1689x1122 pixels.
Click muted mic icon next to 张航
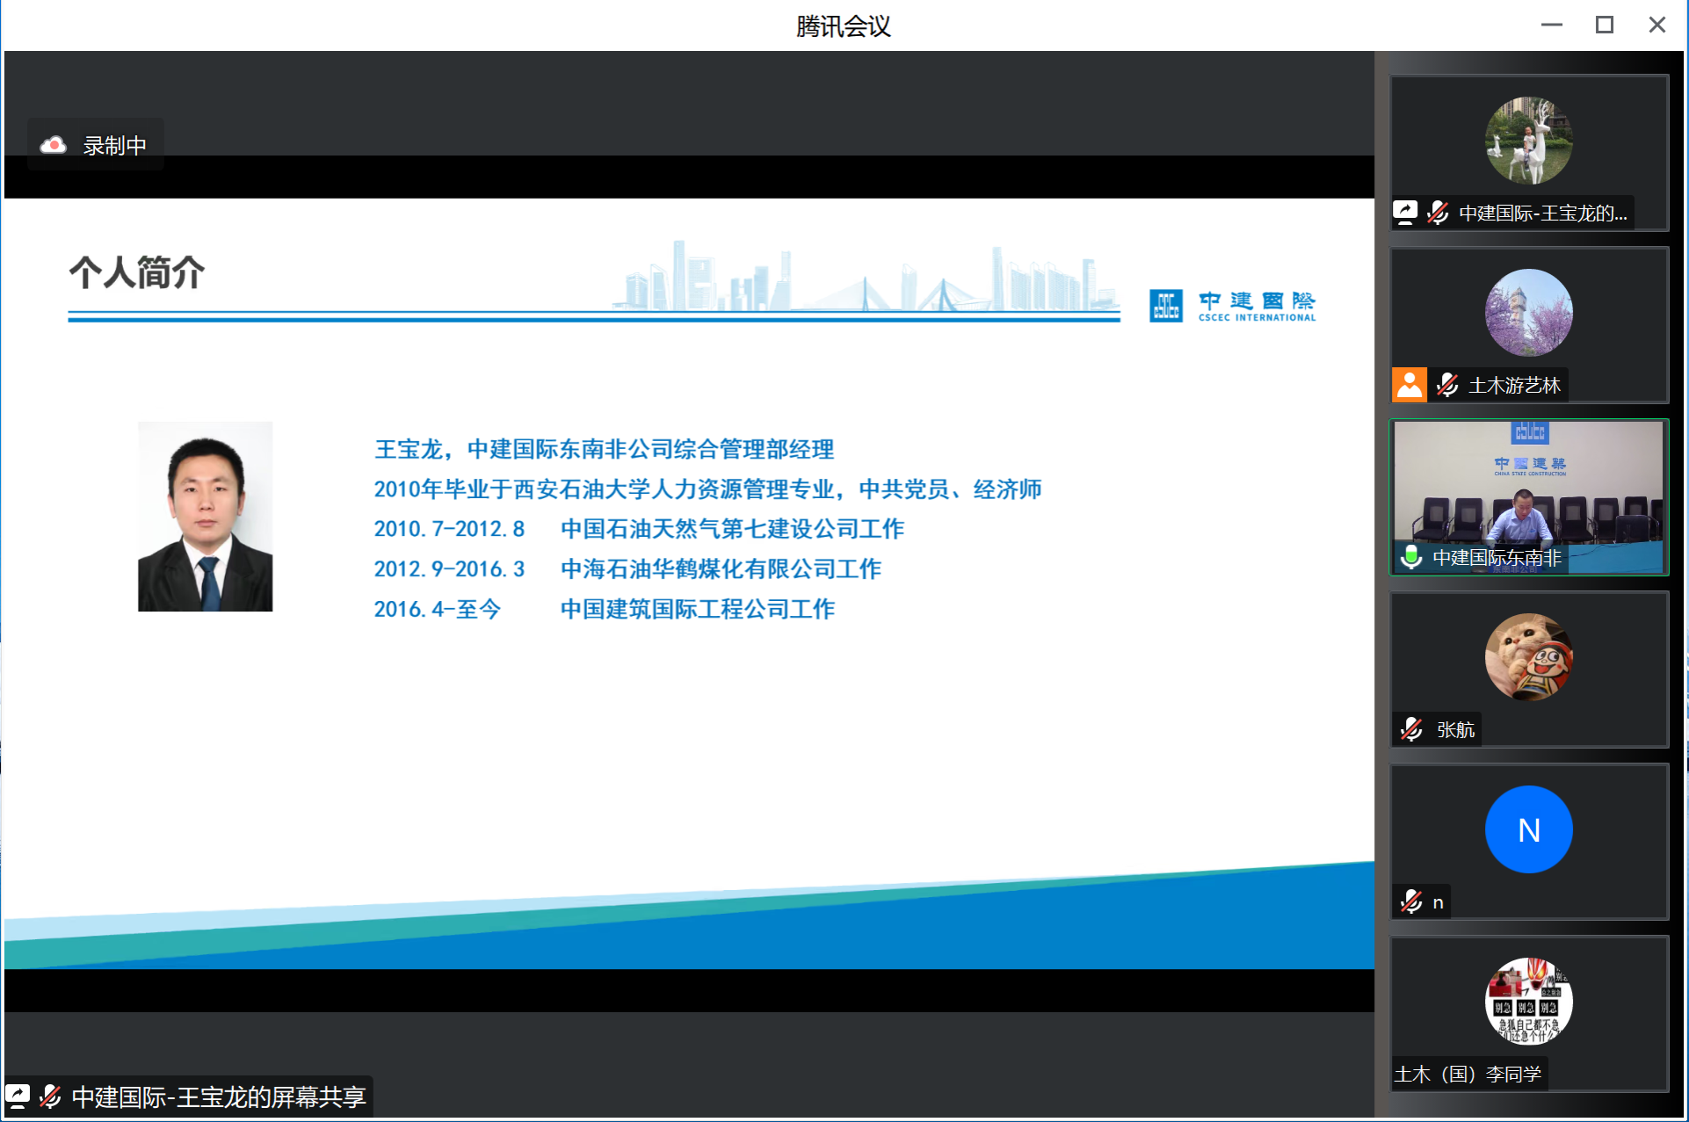(x=1411, y=729)
